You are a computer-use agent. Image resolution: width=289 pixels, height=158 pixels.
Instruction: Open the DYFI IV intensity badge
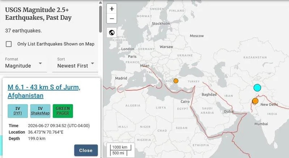[18, 111]
